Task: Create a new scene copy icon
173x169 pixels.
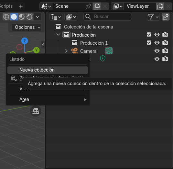Action: coord(97,6)
